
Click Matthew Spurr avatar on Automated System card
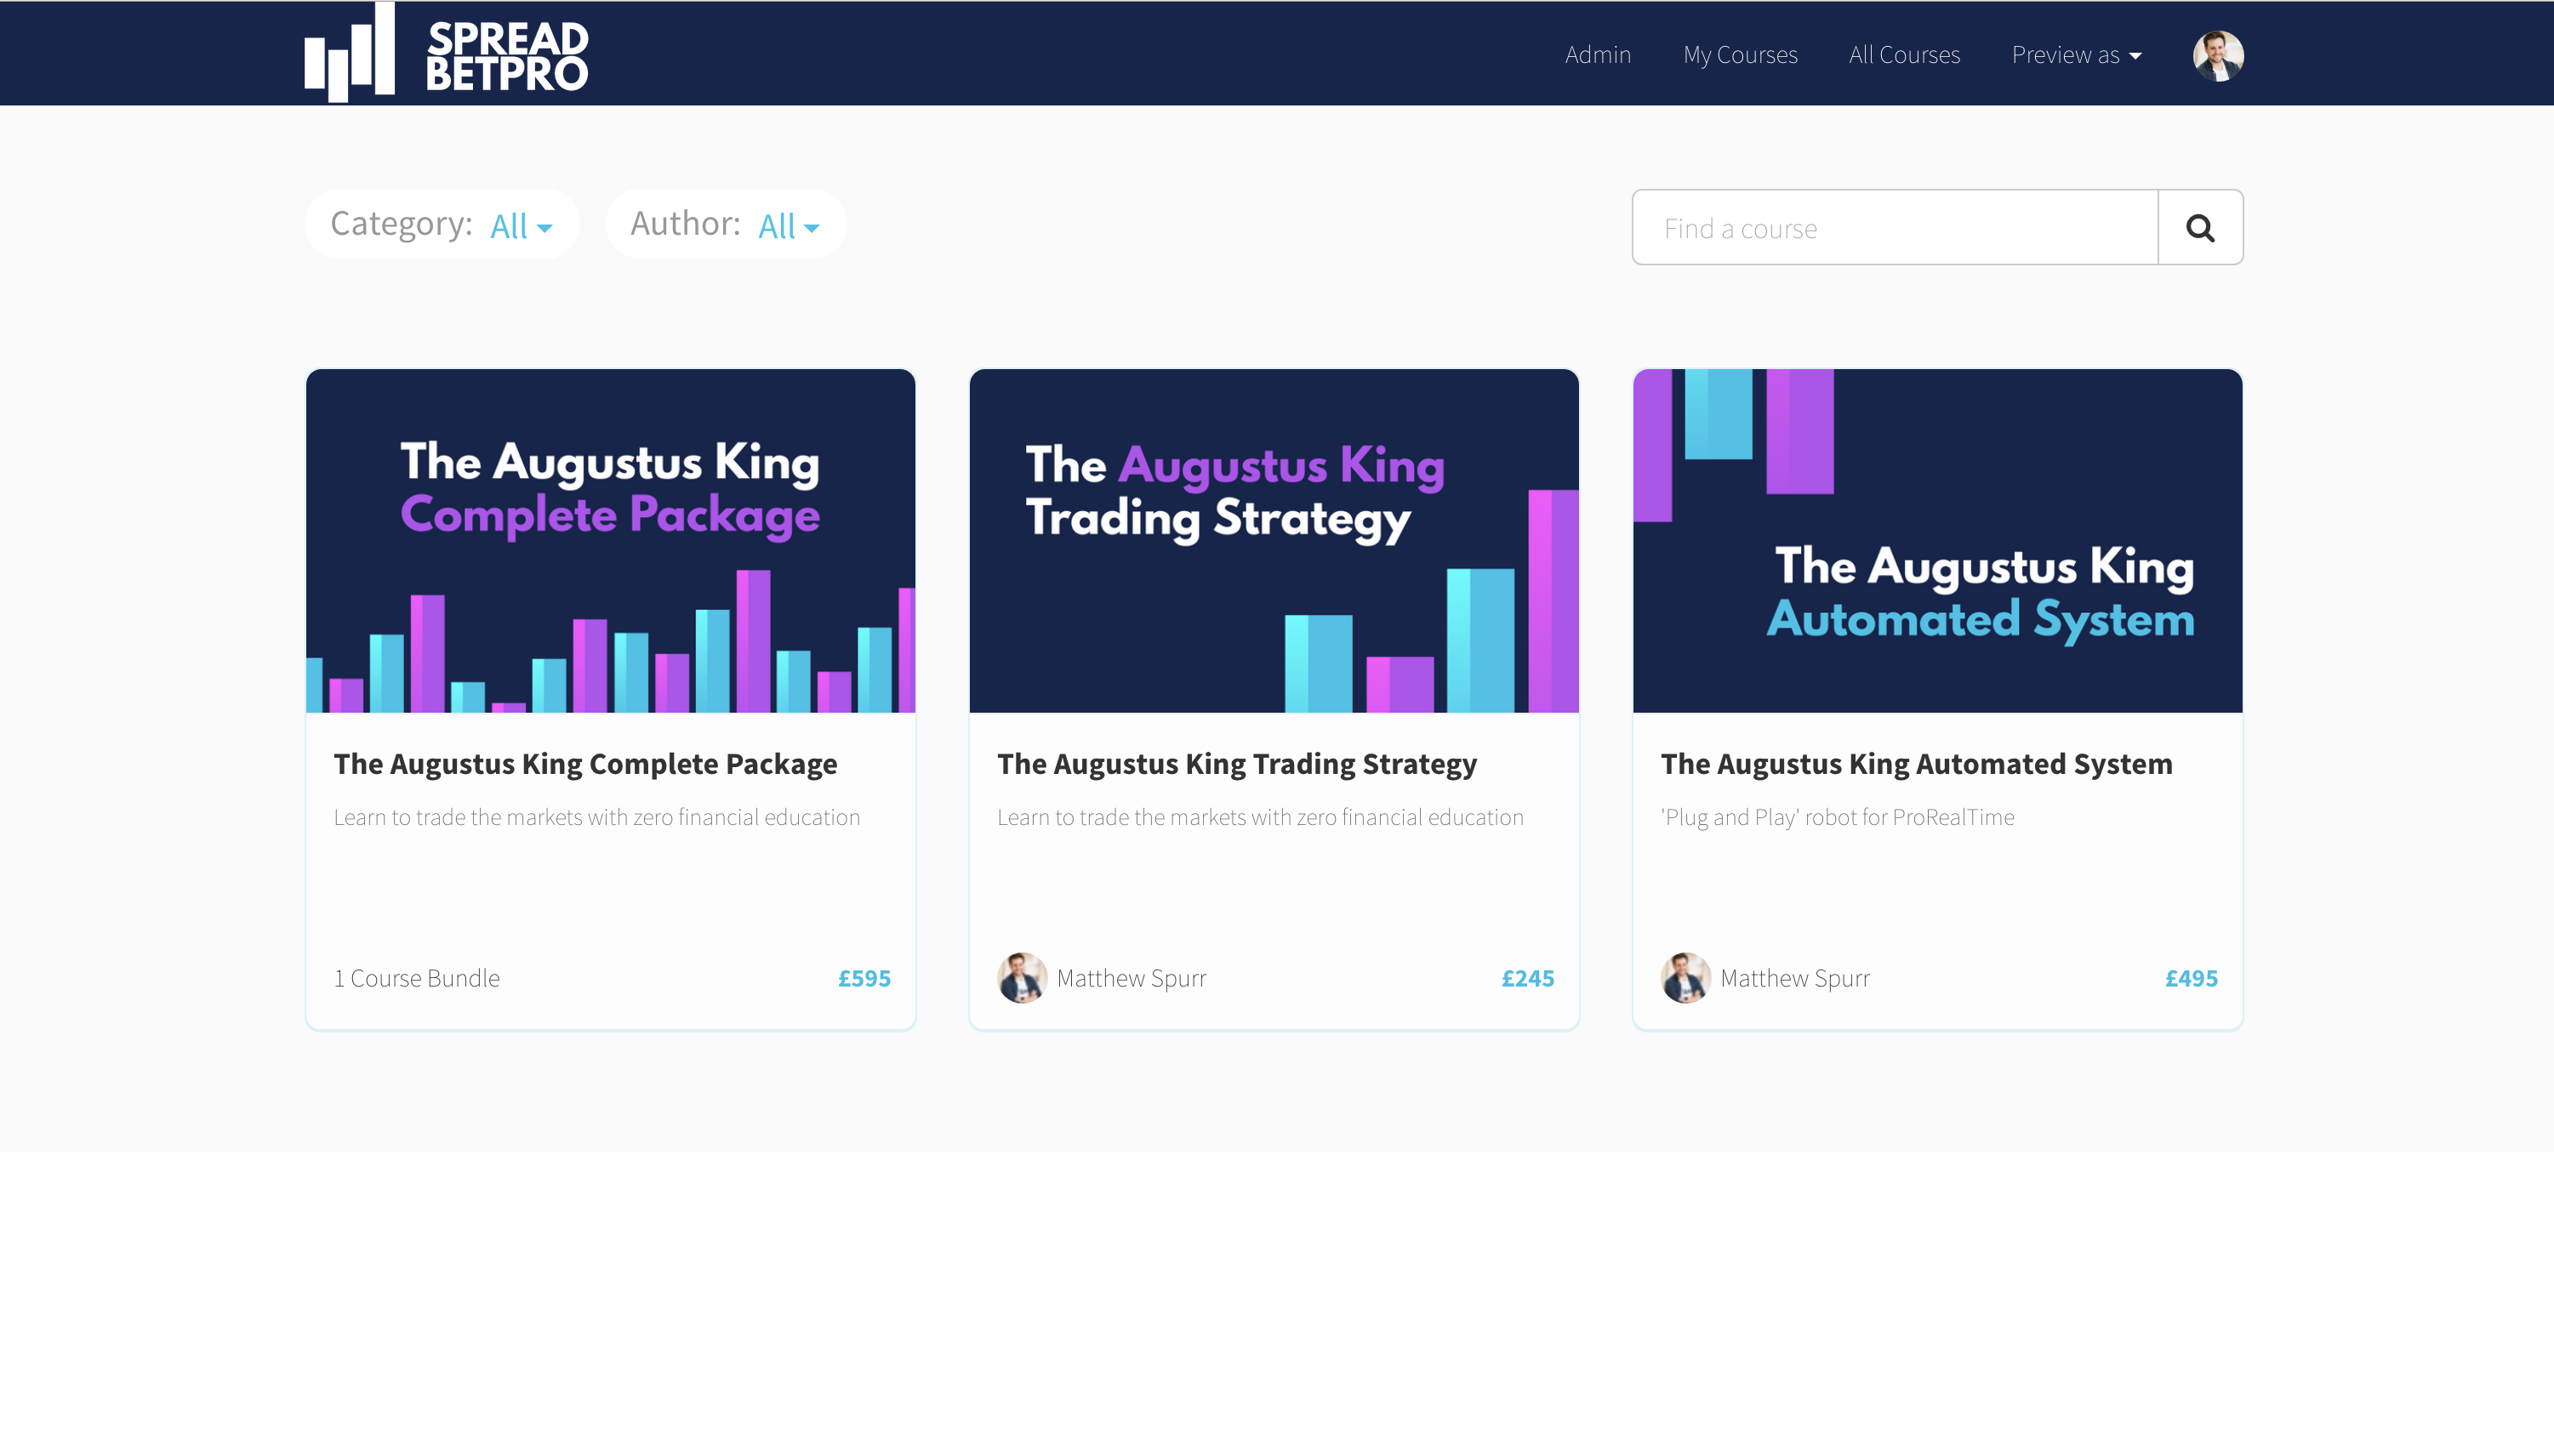1685,977
